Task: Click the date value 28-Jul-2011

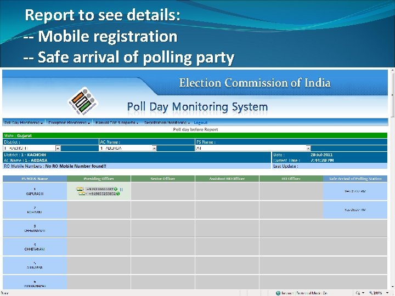Action: click(x=321, y=155)
